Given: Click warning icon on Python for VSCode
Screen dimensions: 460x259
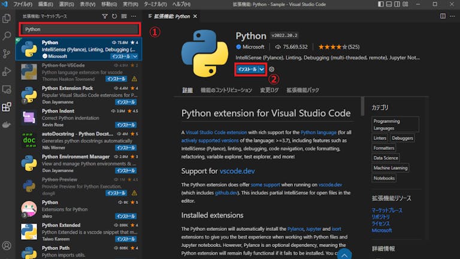Looking at the screenshot, I should [134, 79].
